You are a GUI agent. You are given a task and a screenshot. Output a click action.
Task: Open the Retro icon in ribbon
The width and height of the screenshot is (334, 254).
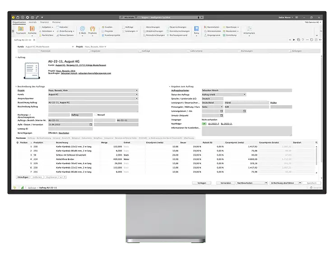click(196, 29)
